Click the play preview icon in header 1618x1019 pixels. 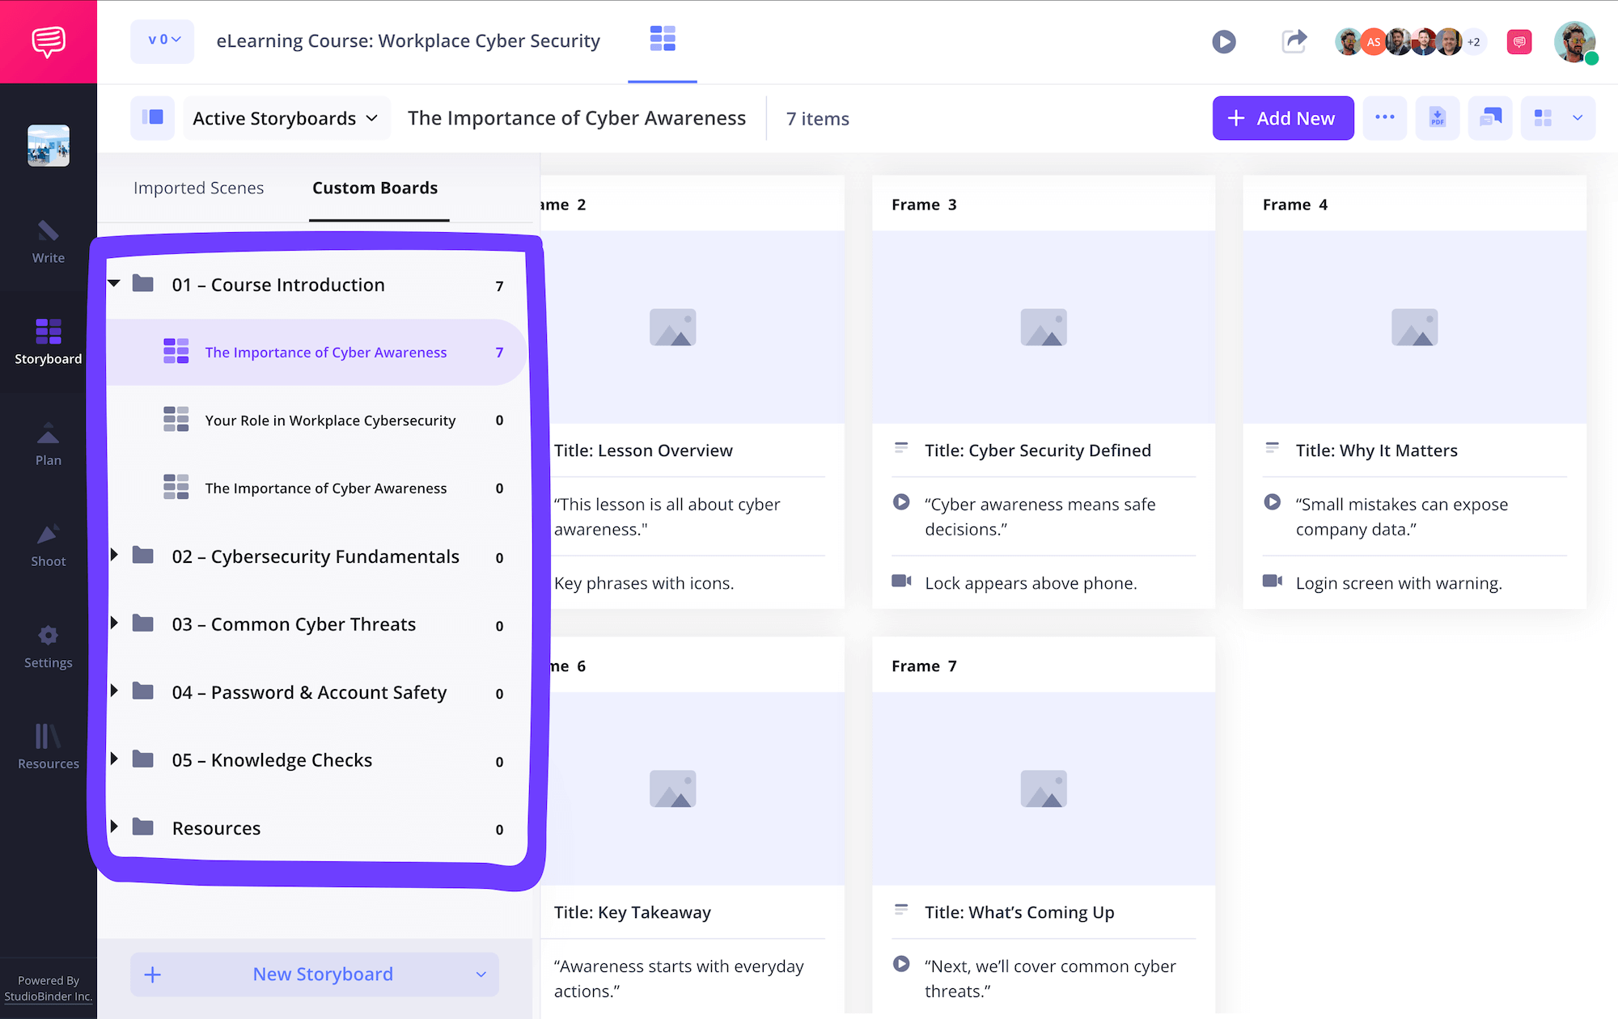1223,41
